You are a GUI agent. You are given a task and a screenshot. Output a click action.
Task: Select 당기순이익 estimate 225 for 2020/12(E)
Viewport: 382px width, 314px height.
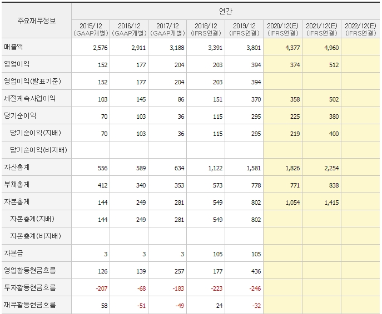click(x=295, y=117)
